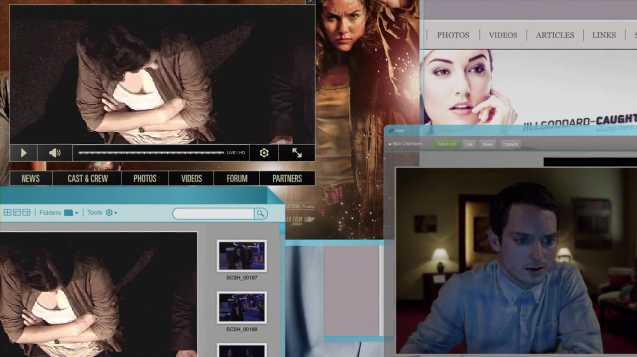Click the chat app logo icon
This screenshot has height=357, width=637.
391,131
